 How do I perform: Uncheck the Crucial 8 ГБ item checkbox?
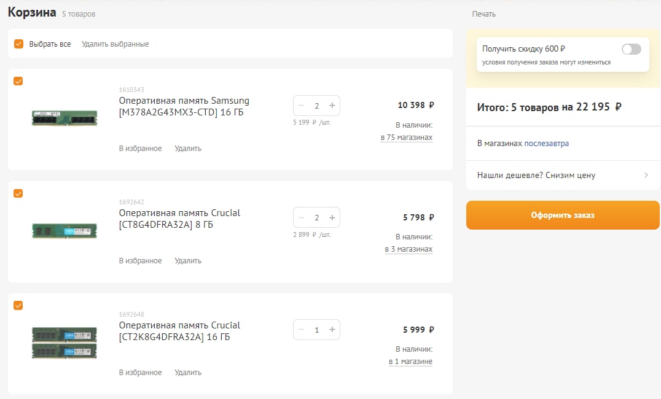point(18,193)
